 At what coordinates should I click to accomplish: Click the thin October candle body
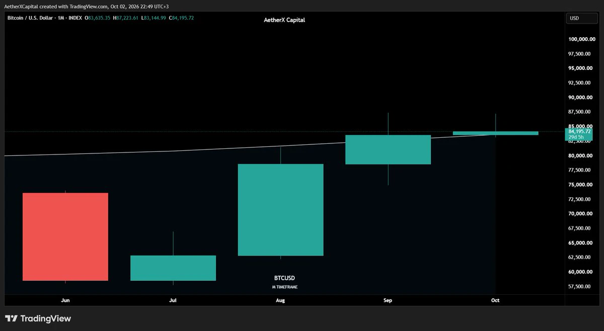tap(496, 133)
